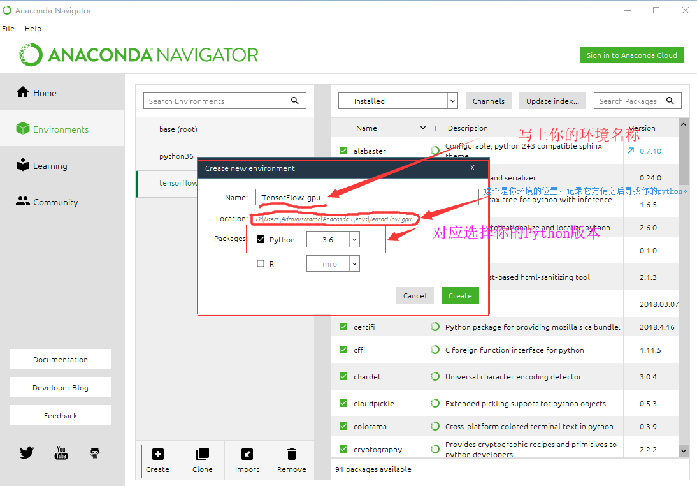Open the Home section icon
Screen dimensions: 697x486
coord(23,92)
